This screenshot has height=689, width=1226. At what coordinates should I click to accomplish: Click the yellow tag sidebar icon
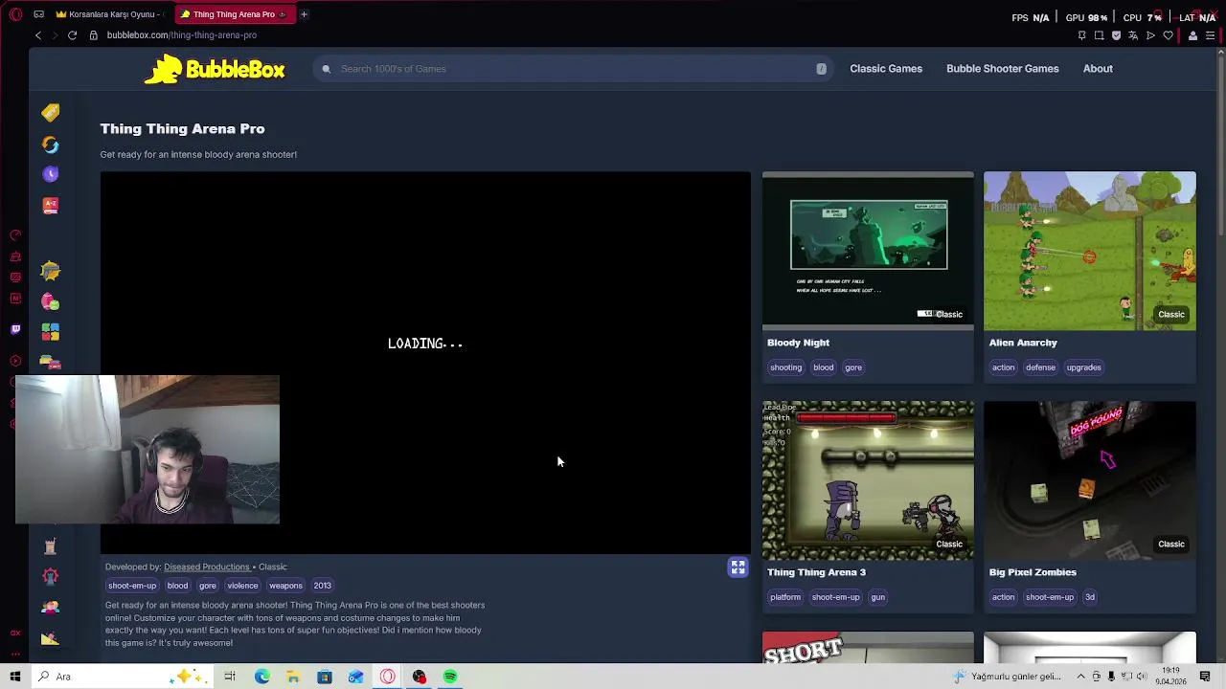point(51,113)
